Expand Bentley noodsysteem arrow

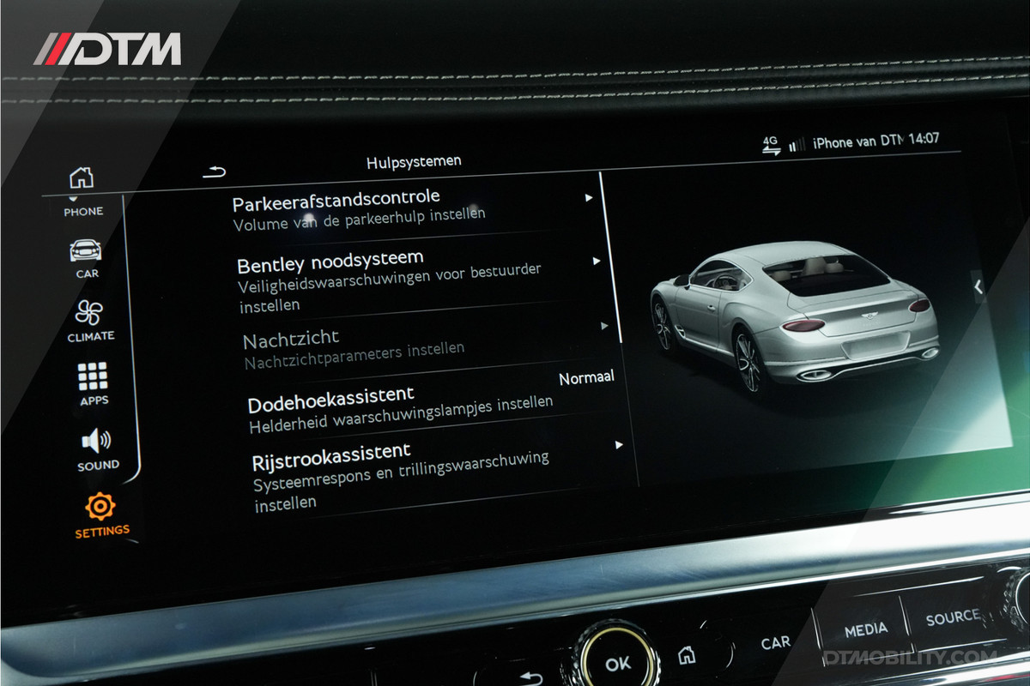(597, 261)
